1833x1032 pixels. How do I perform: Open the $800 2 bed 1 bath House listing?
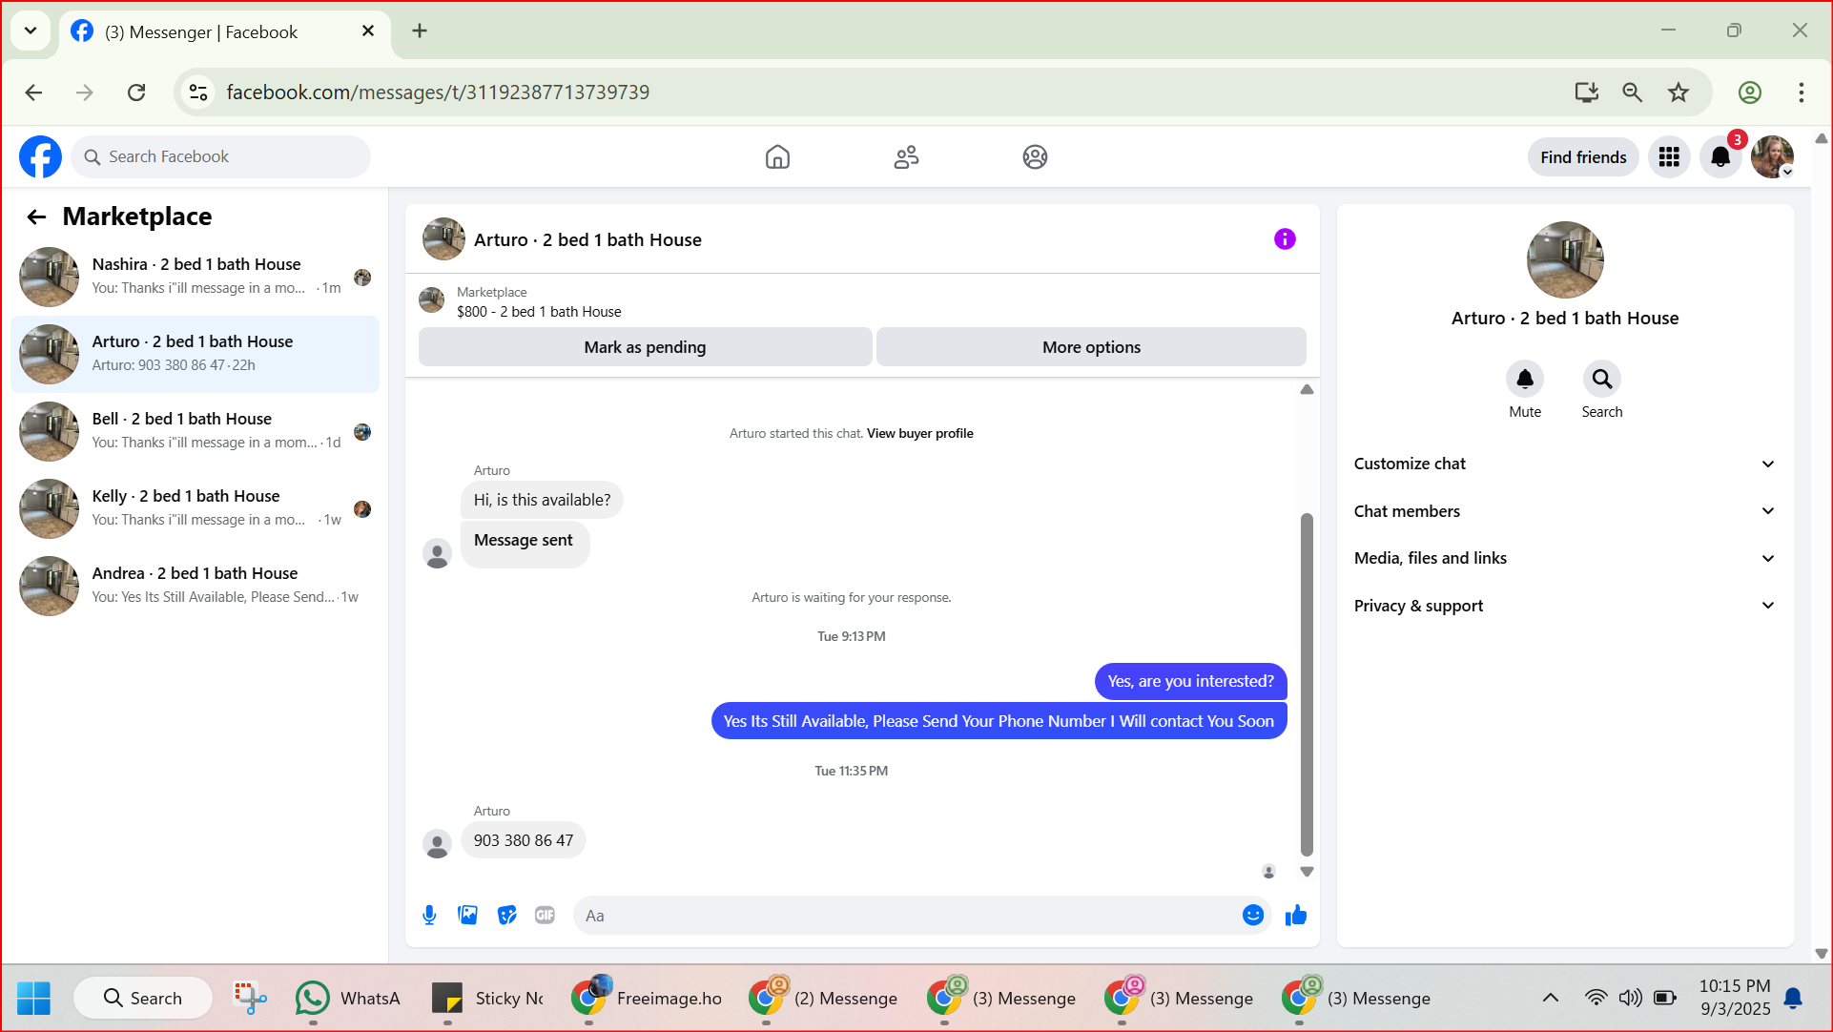(x=539, y=312)
